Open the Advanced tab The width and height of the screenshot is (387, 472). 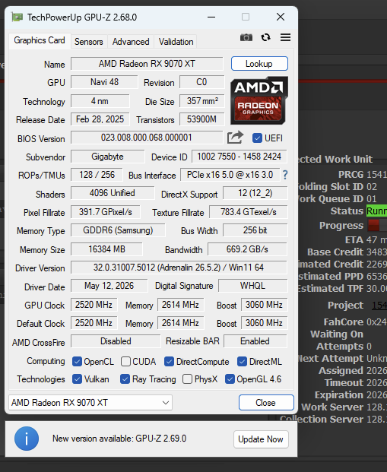point(131,42)
